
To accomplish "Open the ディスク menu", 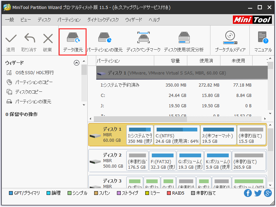I will click(44, 20).
